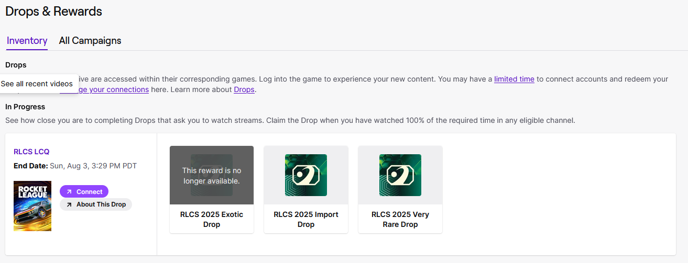Follow the limited time link
The width and height of the screenshot is (688, 263).
coord(514,79)
